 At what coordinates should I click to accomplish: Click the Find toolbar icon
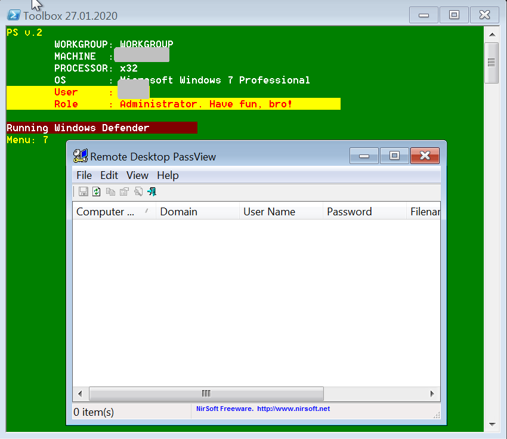click(138, 191)
